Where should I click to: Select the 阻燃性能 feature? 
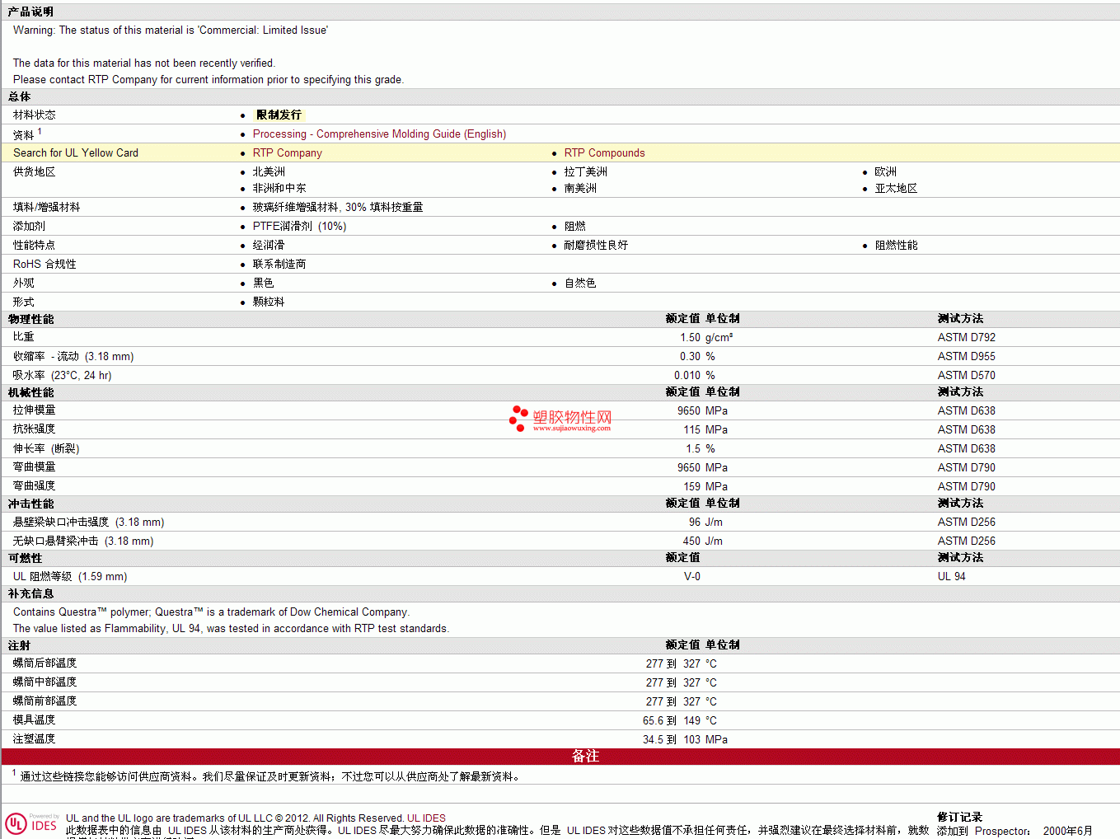click(896, 245)
